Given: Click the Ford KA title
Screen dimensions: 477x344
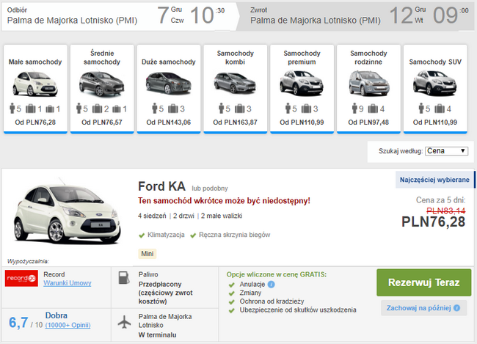Looking at the screenshot, I should click(161, 186).
